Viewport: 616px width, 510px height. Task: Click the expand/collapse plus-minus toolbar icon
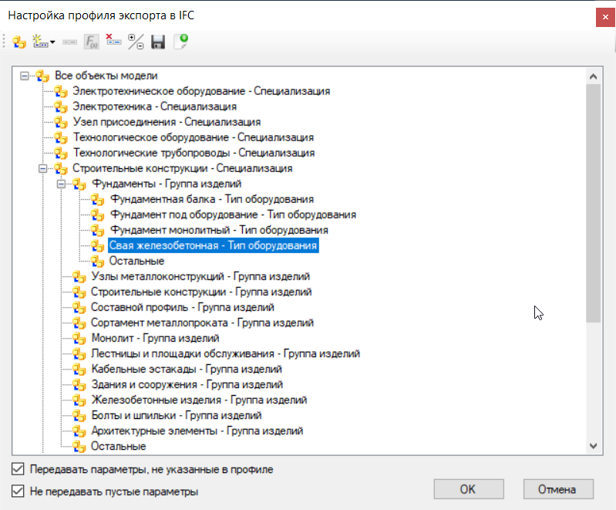(136, 42)
